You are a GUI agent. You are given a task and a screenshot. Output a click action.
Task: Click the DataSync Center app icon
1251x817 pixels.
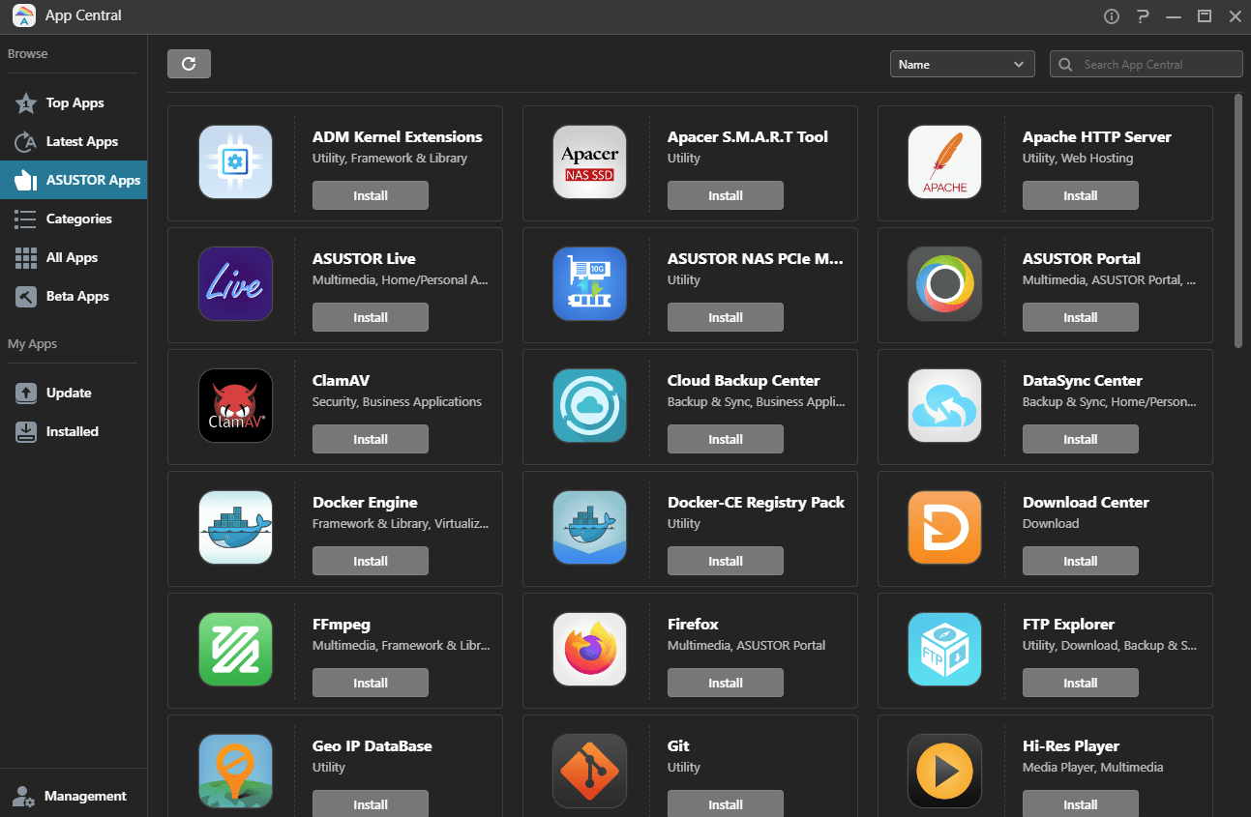coord(945,406)
